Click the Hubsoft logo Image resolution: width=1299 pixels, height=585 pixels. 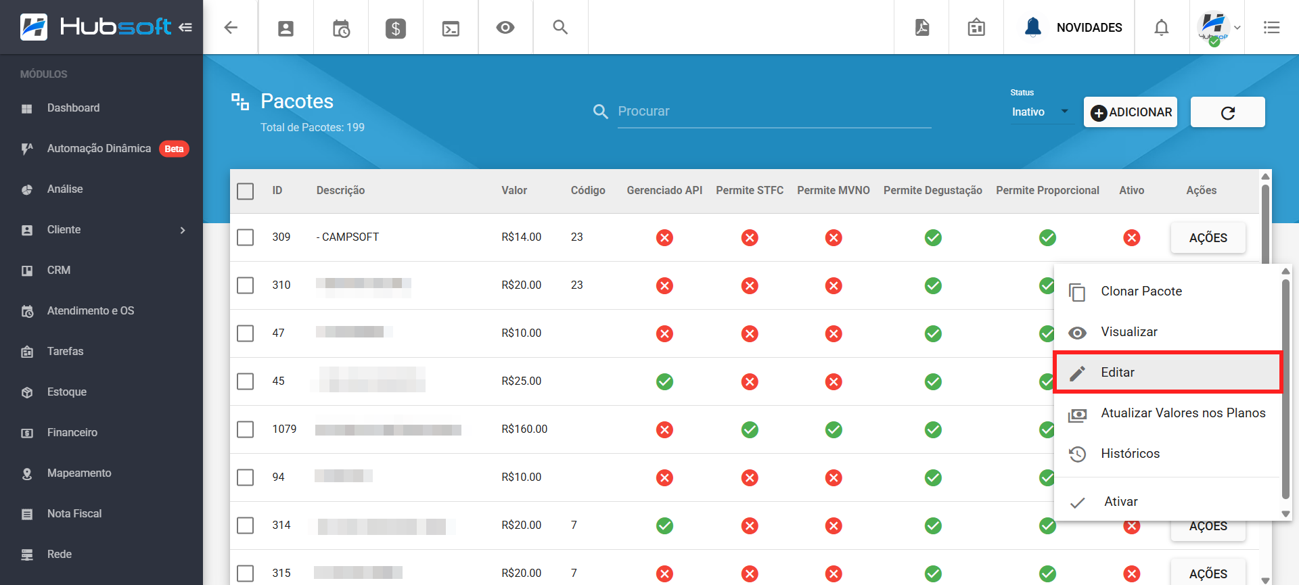tap(95, 27)
